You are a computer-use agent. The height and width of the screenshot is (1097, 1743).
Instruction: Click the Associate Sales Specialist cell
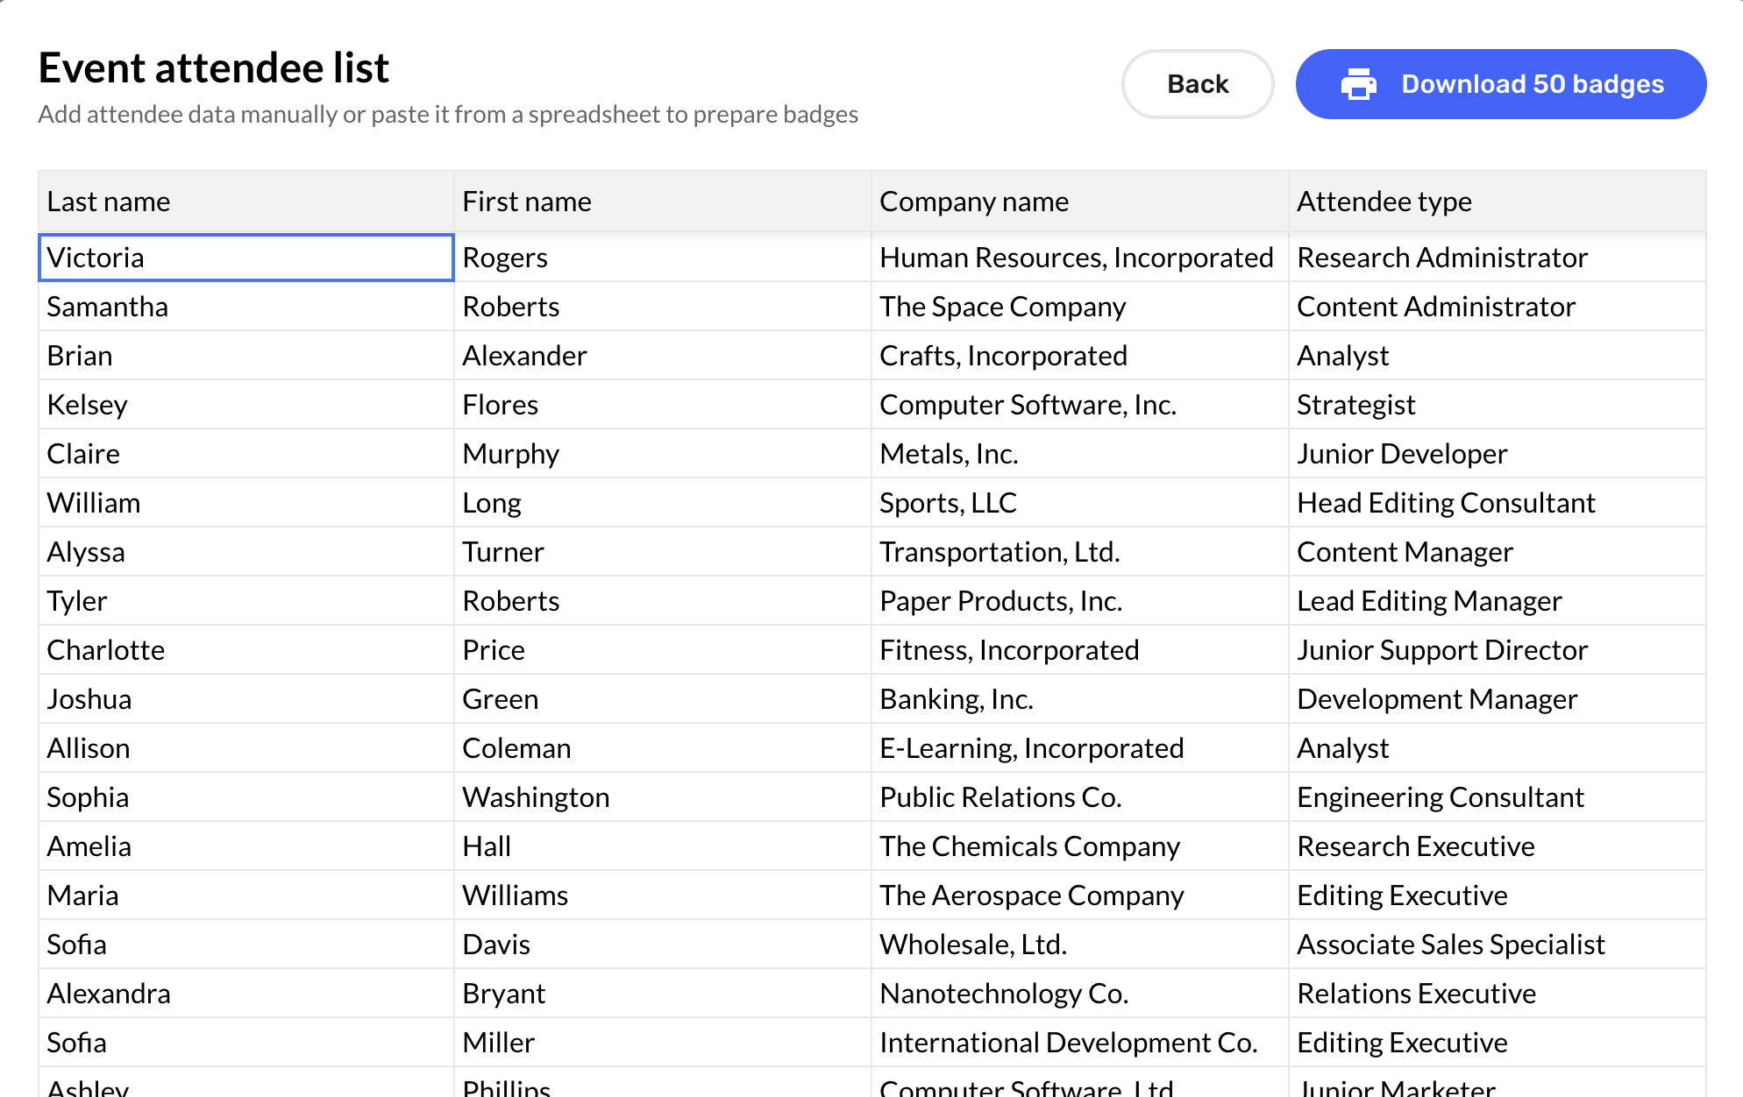(1497, 945)
